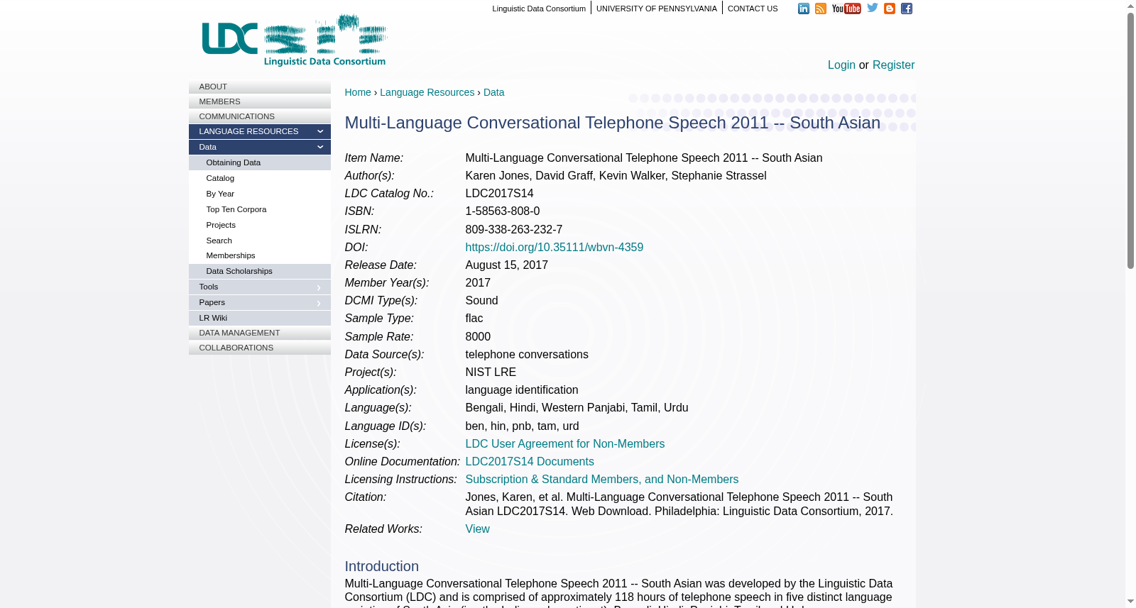Open the LR Wiki item
The image size is (1136, 608).
pyautogui.click(x=260, y=318)
